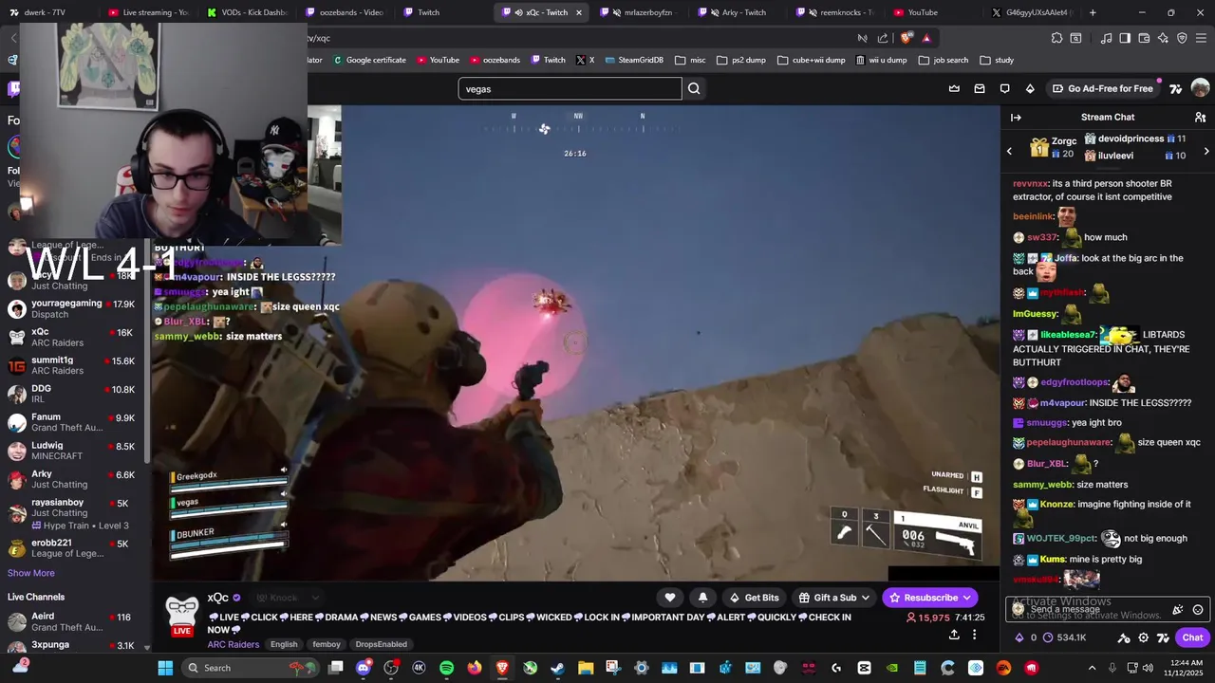Switch to the Arky - Twitch tab
Image resolution: width=1215 pixels, height=683 pixels.
[x=736, y=12]
